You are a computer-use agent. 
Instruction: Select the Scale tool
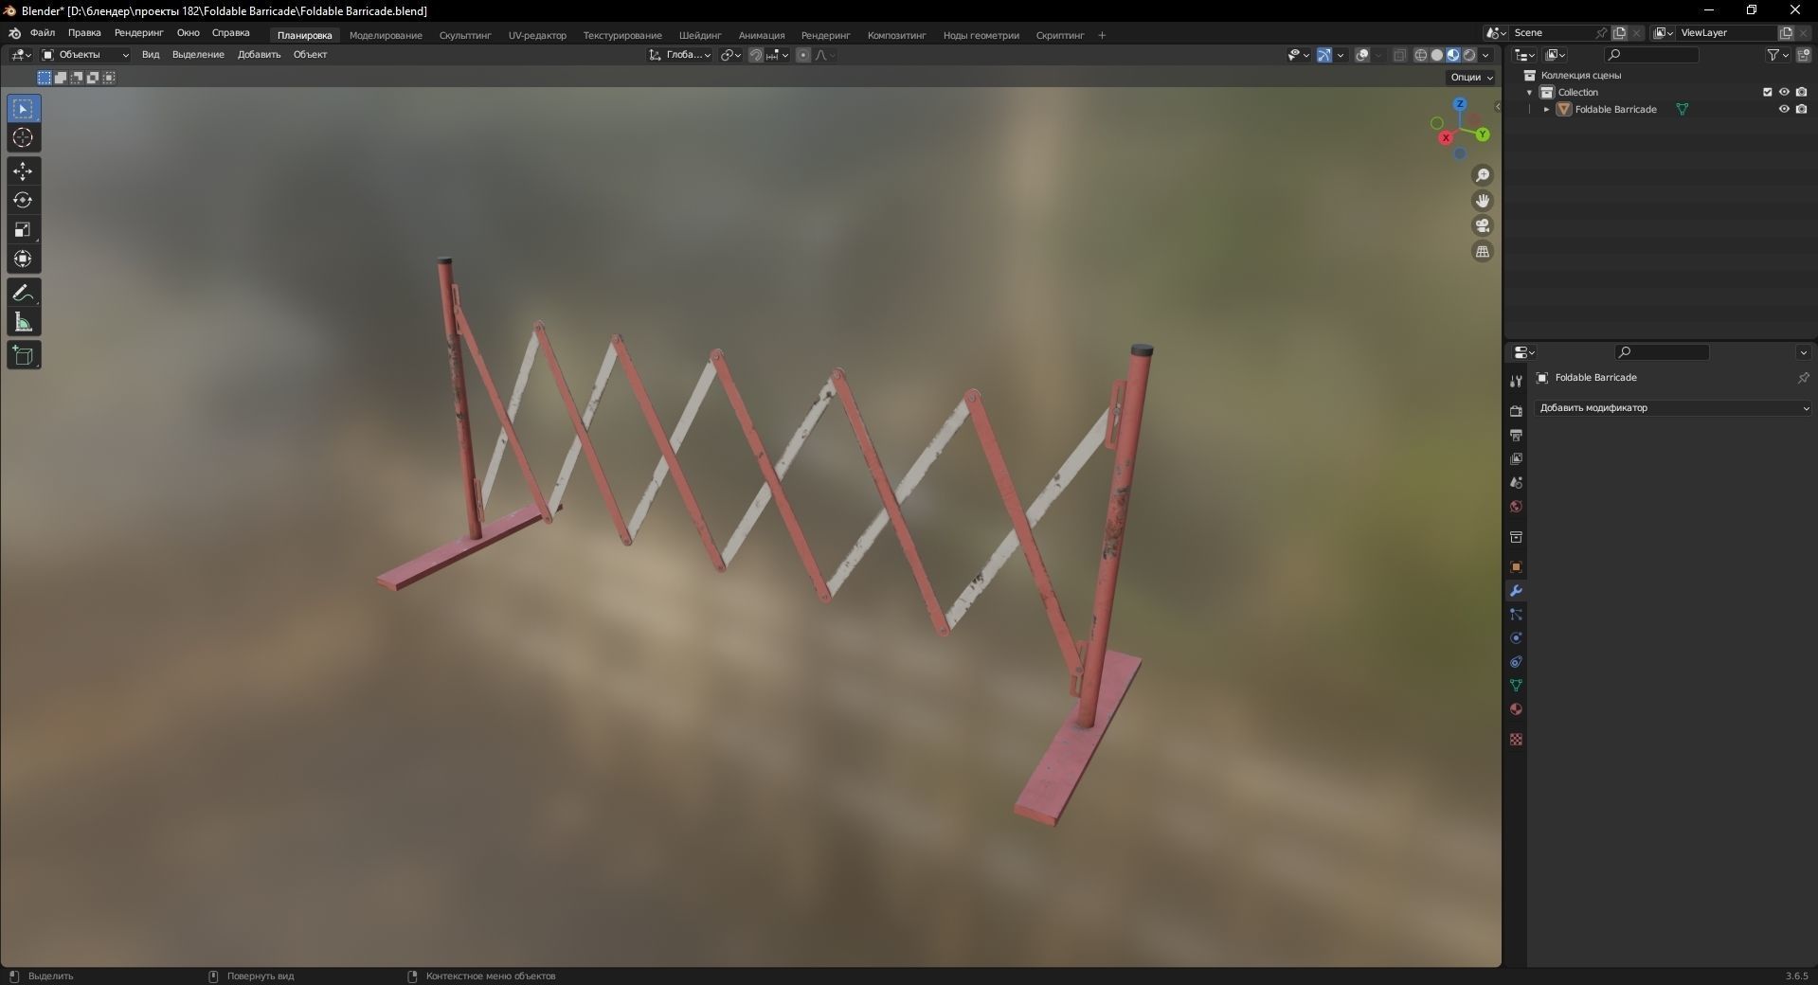[24, 230]
